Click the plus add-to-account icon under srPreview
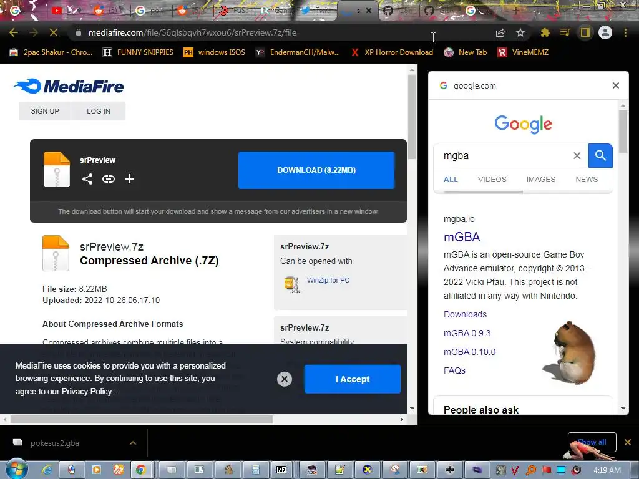This screenshot has height=479, width=639. tap(129, 179)
